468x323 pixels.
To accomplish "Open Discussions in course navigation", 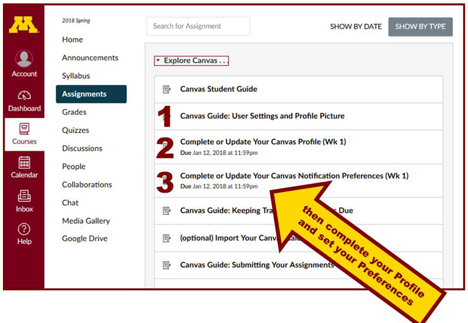I will tap(82, 149).
